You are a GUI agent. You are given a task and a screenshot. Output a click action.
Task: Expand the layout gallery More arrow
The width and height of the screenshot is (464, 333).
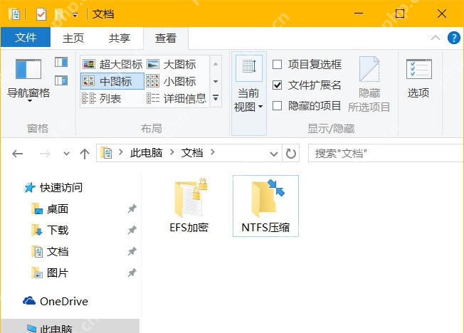pyautogui.click(x=216, y=97)
